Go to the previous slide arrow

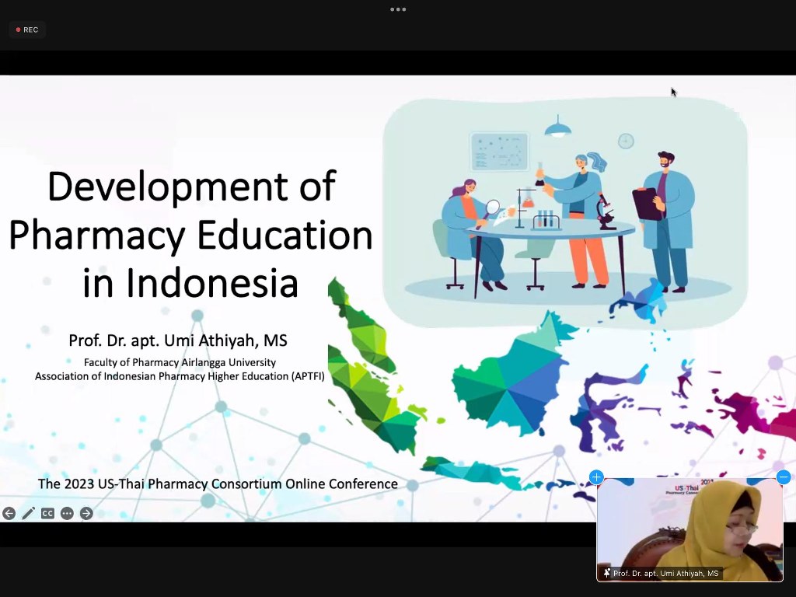click(x=9, y=513)
